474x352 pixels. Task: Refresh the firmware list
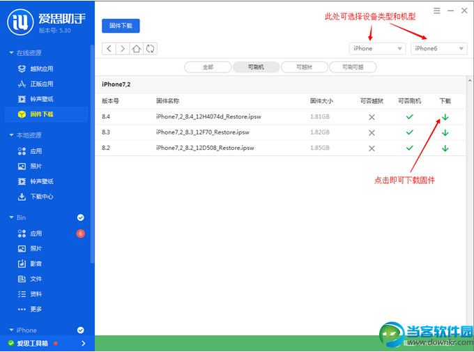pyautogui.click(x=150, y=48)
